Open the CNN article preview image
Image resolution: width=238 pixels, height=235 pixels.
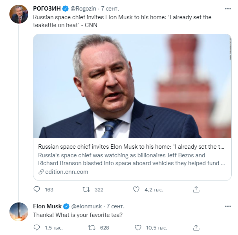pyautogui.click(x=132, y=86)
